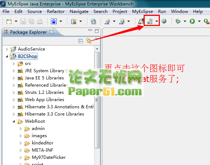This screenshot has width=210, height=165.
Task: Click the Run external tools icon
Action: (206, 21)
